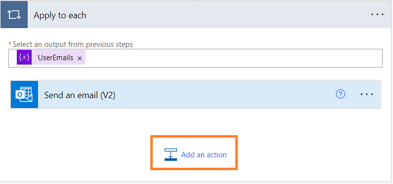Image resolution: width=393 pixels, height=184 pixels.
Task: Click the red required asterisk beside the label
Action: pos(10,44)
